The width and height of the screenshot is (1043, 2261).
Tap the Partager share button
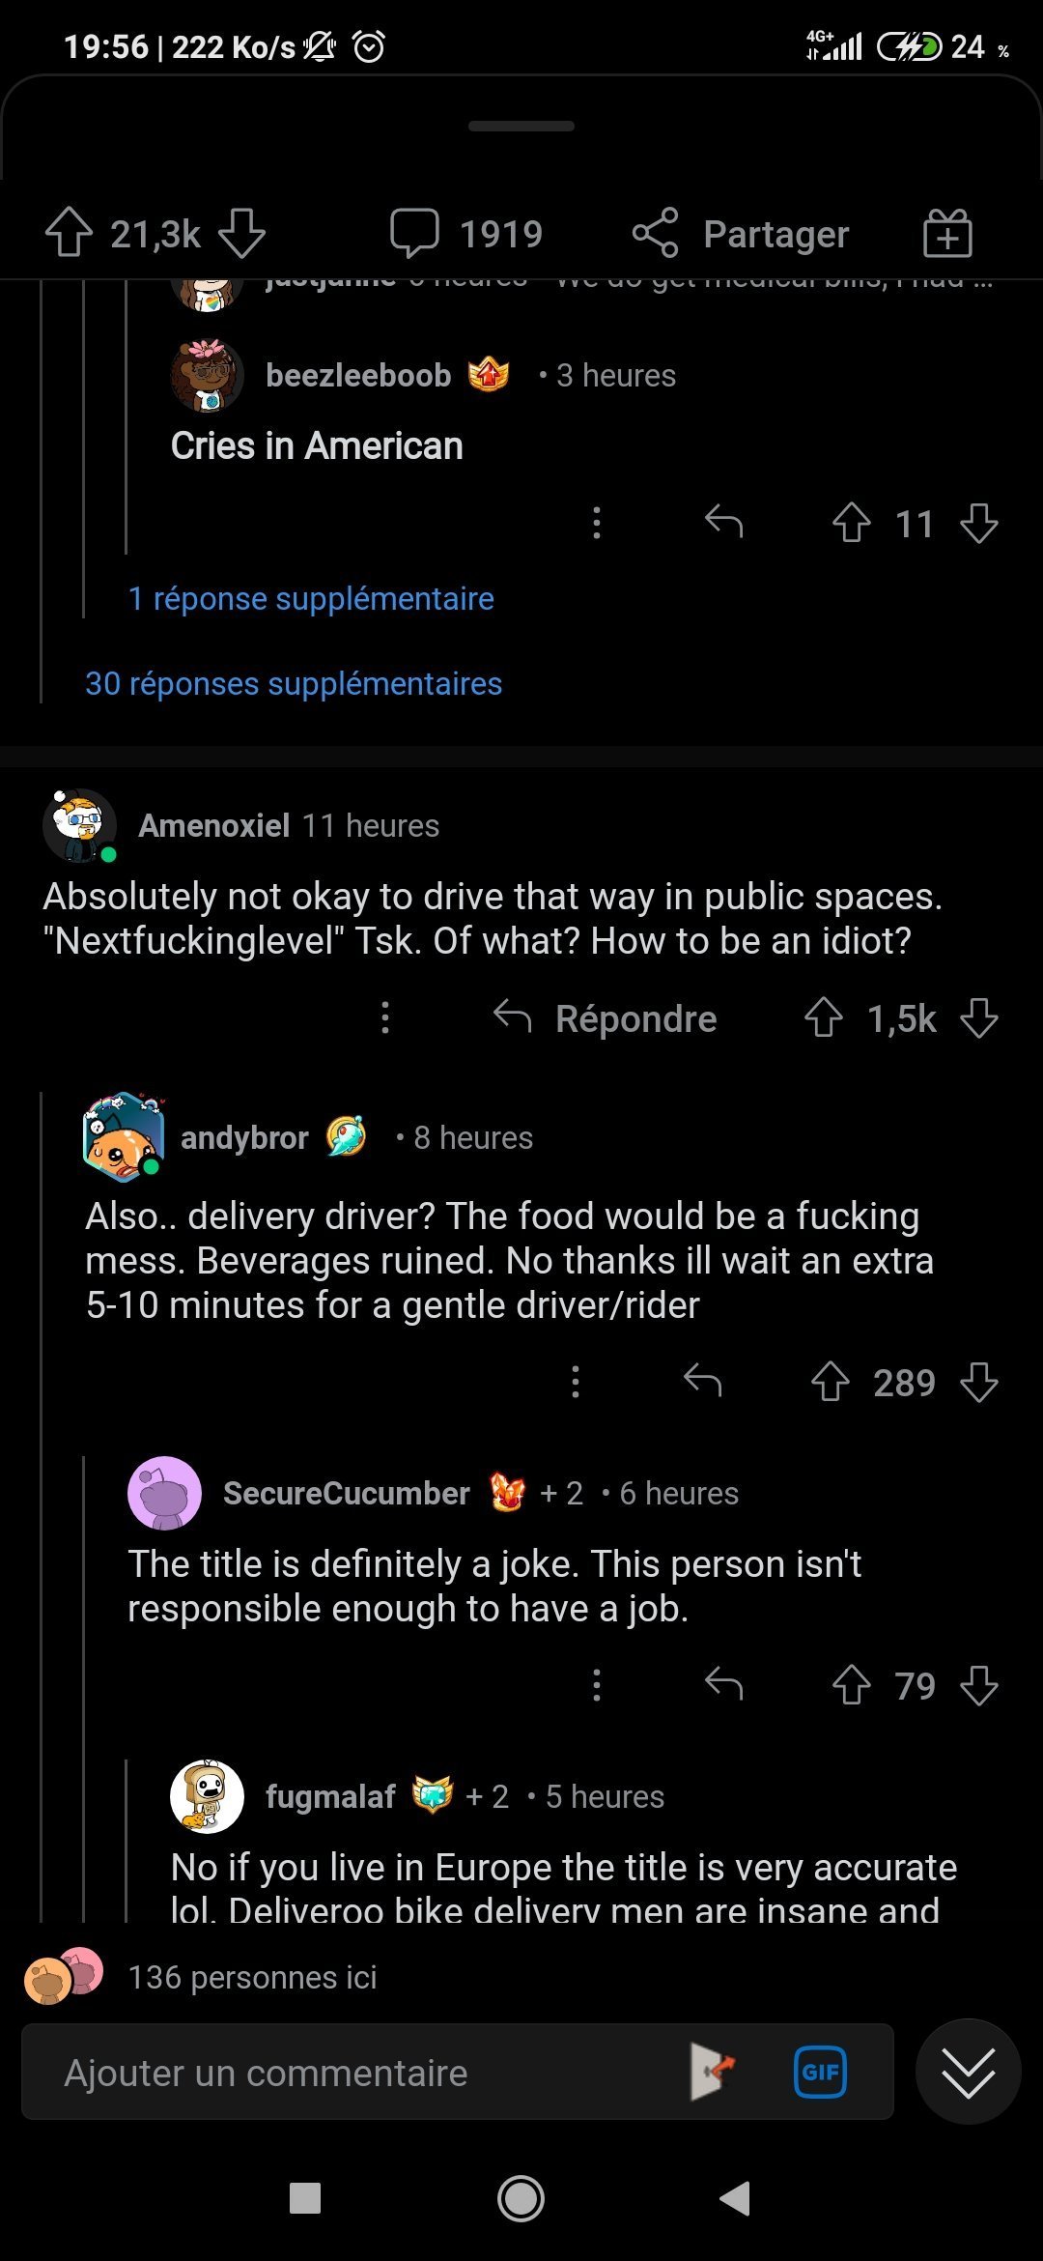742,234
